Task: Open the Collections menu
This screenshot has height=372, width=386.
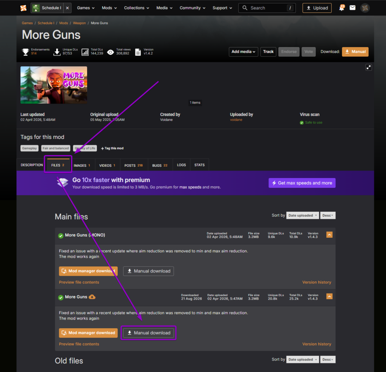Action: coord(136,8)
